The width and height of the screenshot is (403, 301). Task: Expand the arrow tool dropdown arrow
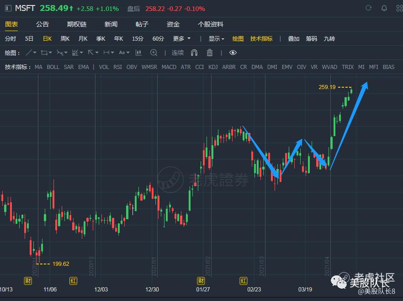click(97, 53)
